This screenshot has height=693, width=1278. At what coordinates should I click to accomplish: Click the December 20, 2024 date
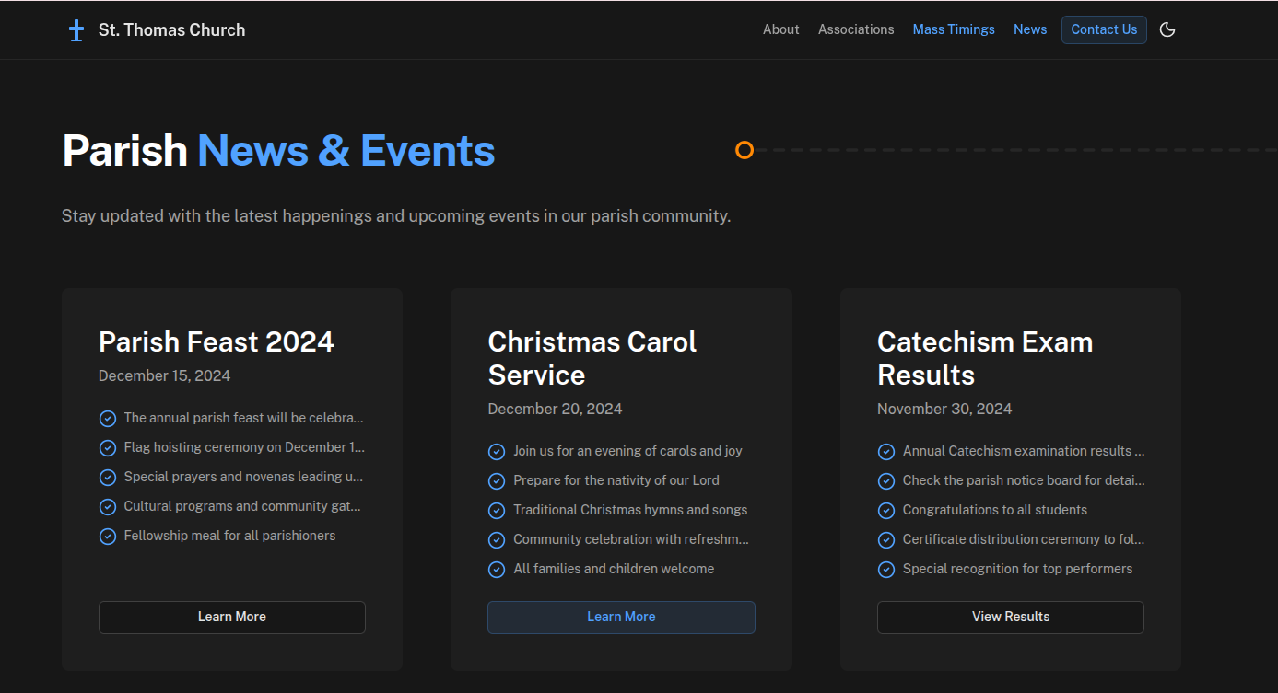click(555, 409)
